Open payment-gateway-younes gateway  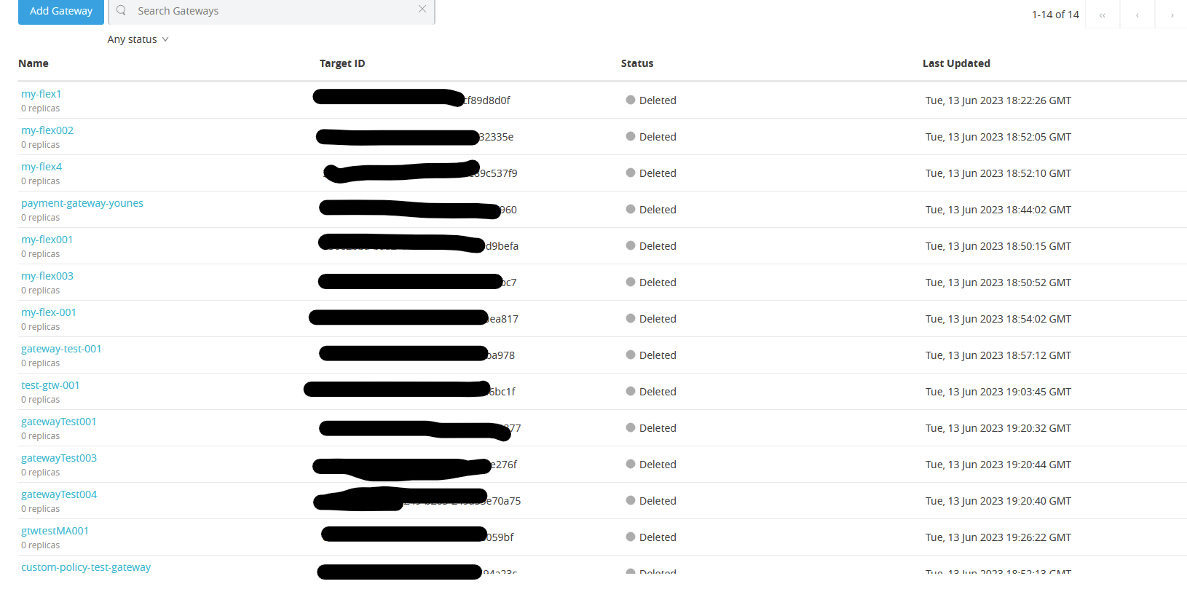click(82, 202)
